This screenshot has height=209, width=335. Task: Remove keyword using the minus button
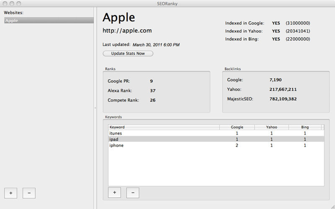pyautogui.click(x=133, y=192)
